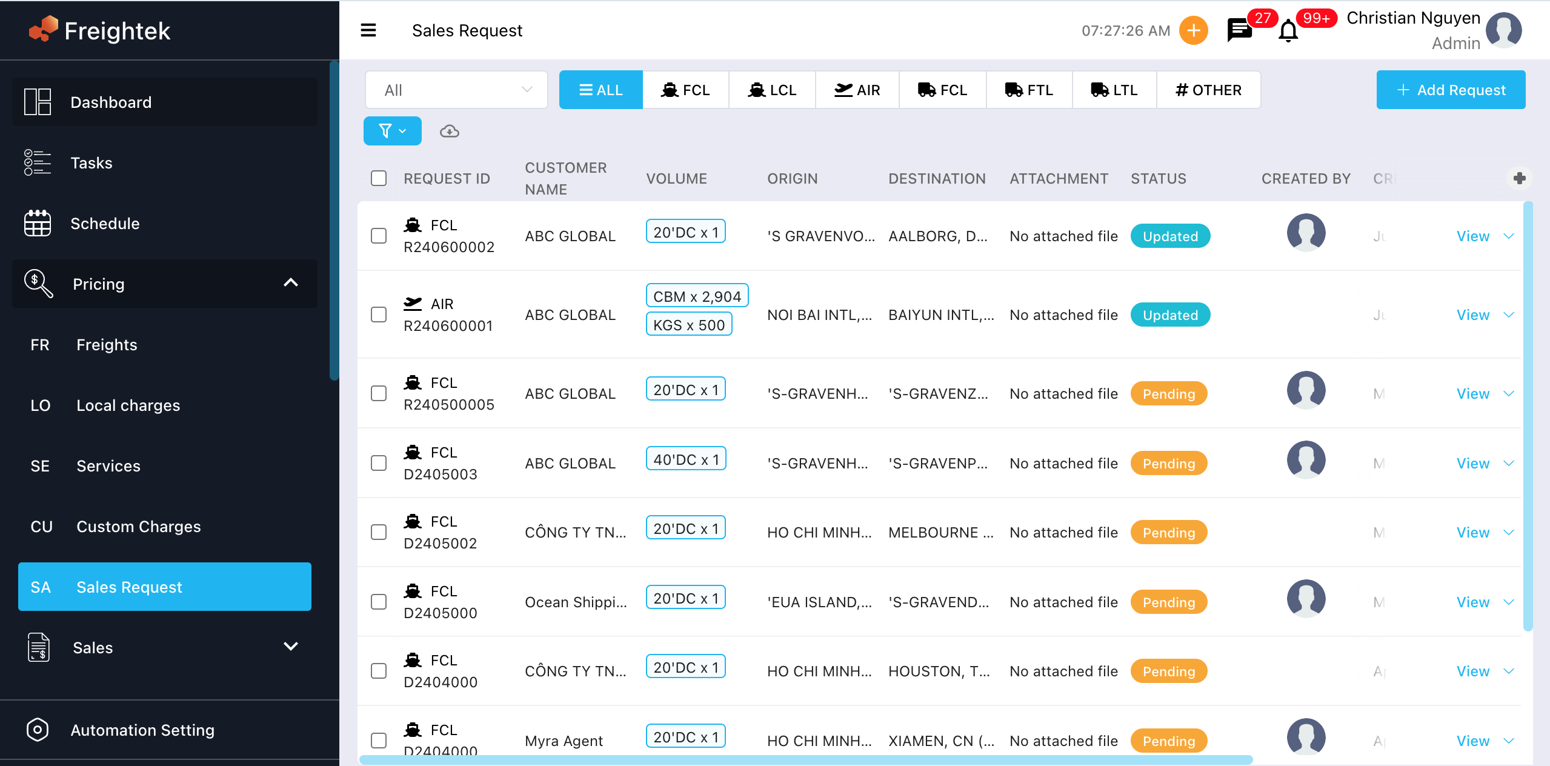This screenshot has height=766, width=1550.
Task: Click Christian Nguyen profile avatar
Action: [1504, 30]
